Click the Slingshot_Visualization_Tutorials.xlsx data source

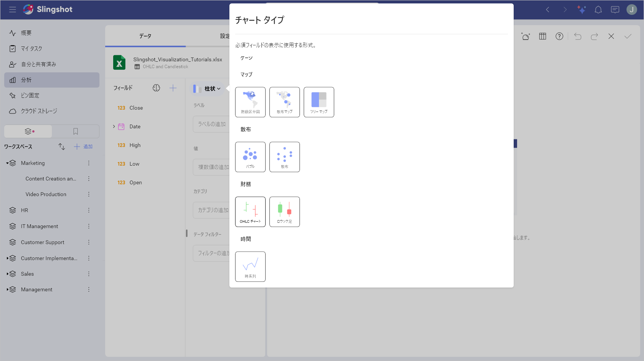pos(178,59)
